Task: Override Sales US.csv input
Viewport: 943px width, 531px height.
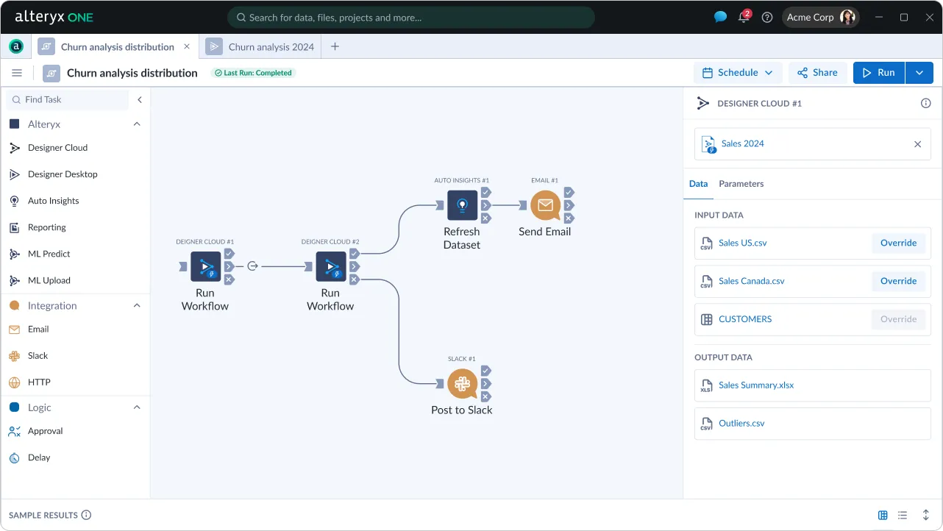Action: pos(899,243)
